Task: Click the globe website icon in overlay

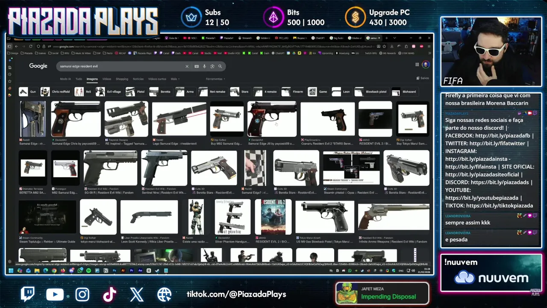Action: click(165, 294)
